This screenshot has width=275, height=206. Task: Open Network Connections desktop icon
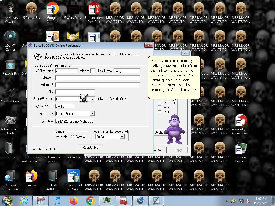pos(10,180)
